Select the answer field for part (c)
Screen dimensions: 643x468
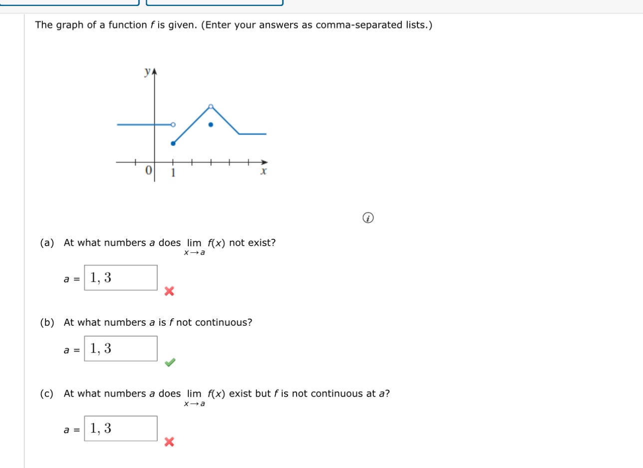(x=120, y=429)
